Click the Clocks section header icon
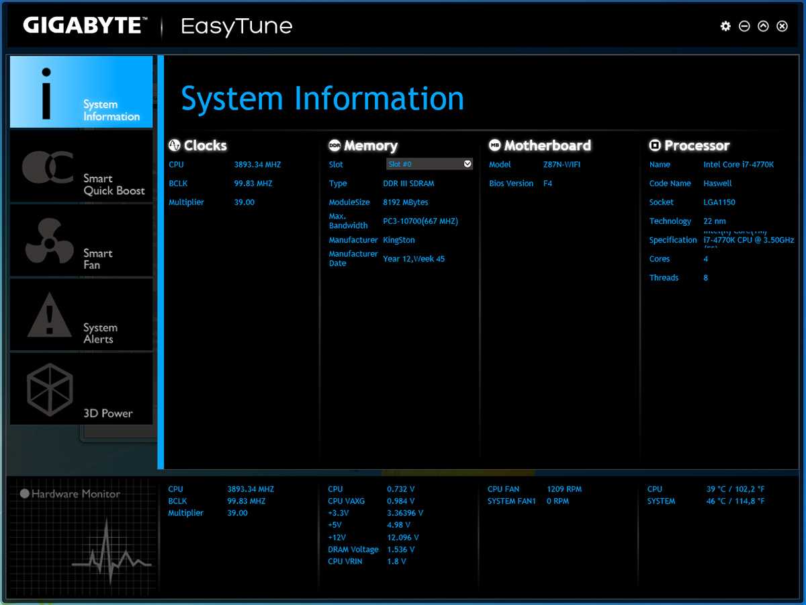This screenshot has height=605, width=806. [x=174, y=145]
